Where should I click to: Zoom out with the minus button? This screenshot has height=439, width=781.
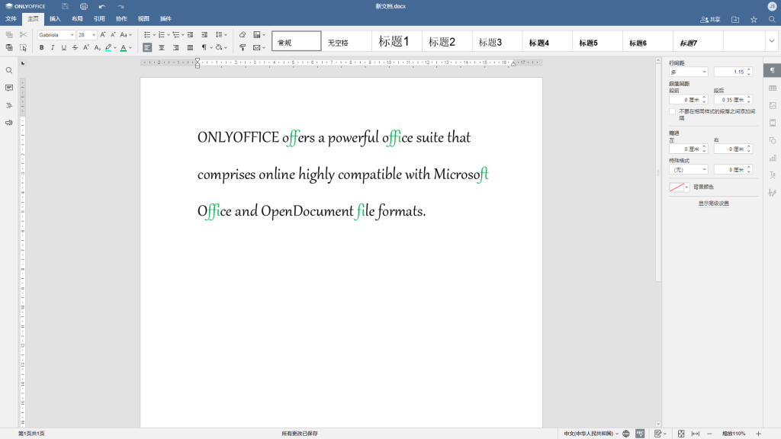click(x=709, y=434)
